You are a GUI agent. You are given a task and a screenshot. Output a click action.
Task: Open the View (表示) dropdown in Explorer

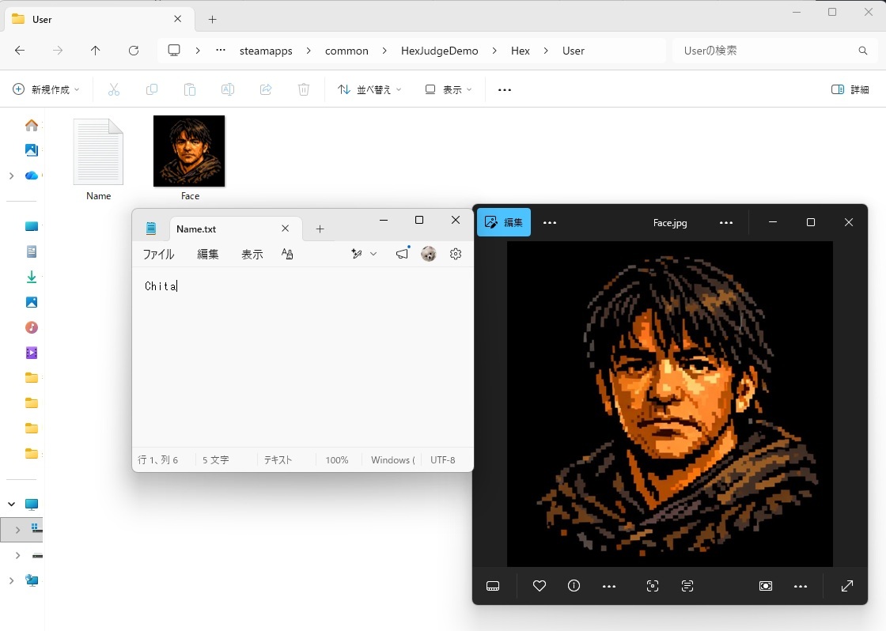pos(448,89)
